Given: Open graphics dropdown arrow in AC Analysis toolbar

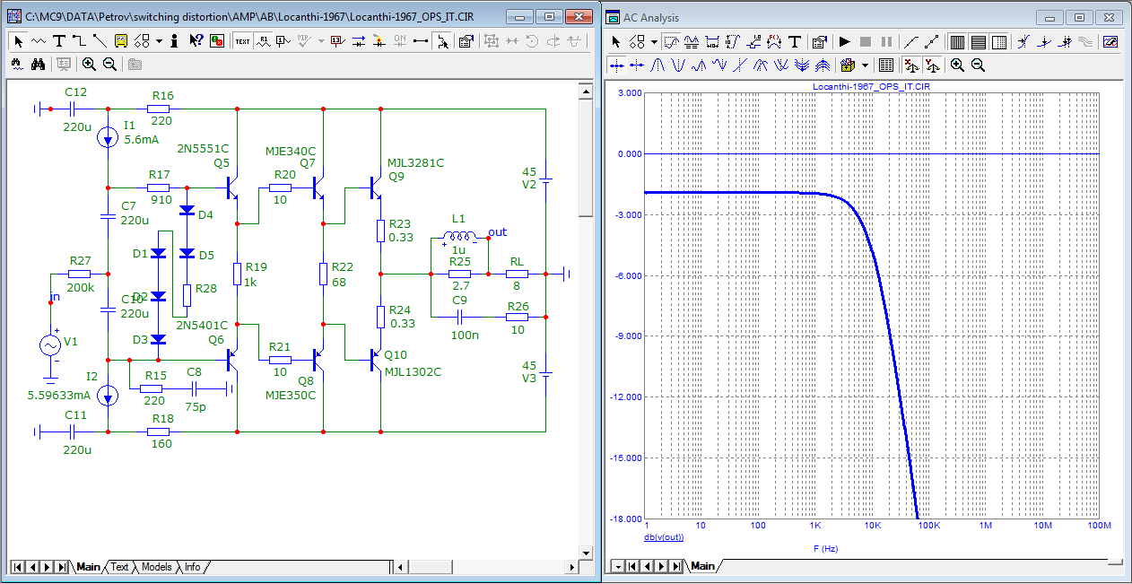Looking at the screenshot, I should click(x=654, y=41).
